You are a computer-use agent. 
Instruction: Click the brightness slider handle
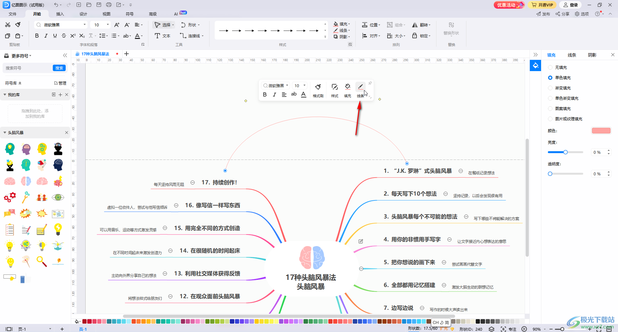point(565,152)
